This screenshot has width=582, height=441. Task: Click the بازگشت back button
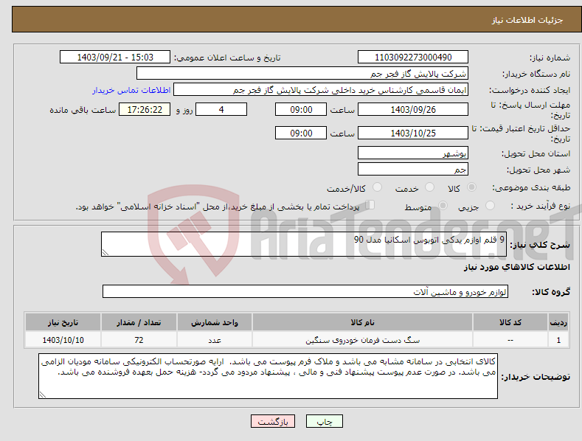[x=273, y=421]
